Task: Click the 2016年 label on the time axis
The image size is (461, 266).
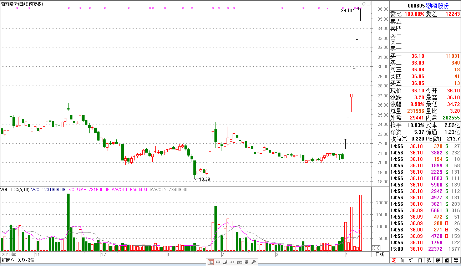Action: [9, 255]
